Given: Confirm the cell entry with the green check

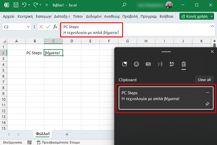Looking at the screenshot, I should coord(48,27).
